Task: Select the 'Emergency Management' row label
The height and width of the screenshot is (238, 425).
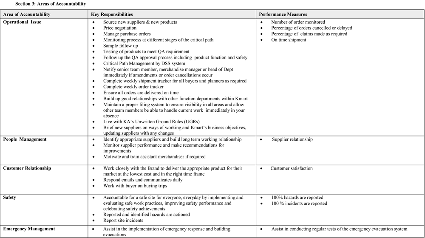Action: click(x=29, y=229)
